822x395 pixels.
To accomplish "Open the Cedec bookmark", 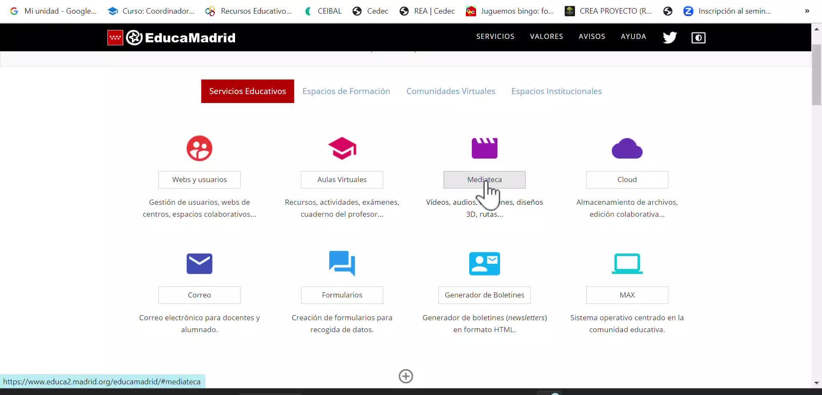I will (370, 11).
